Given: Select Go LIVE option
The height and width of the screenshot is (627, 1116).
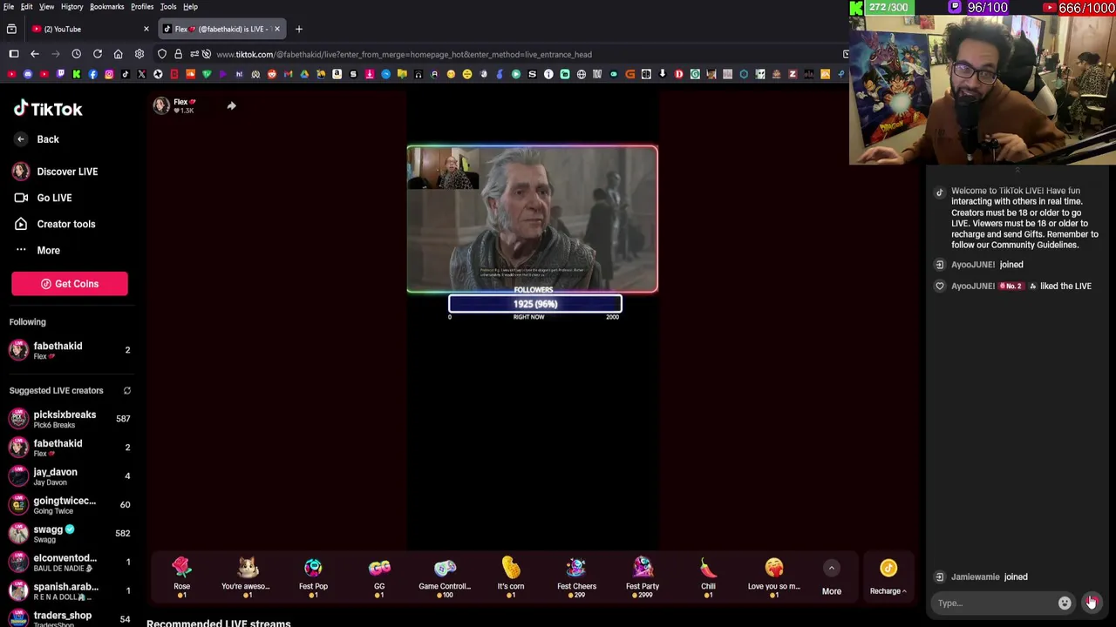Looking at the screenshot, I should tap(43, 198).
